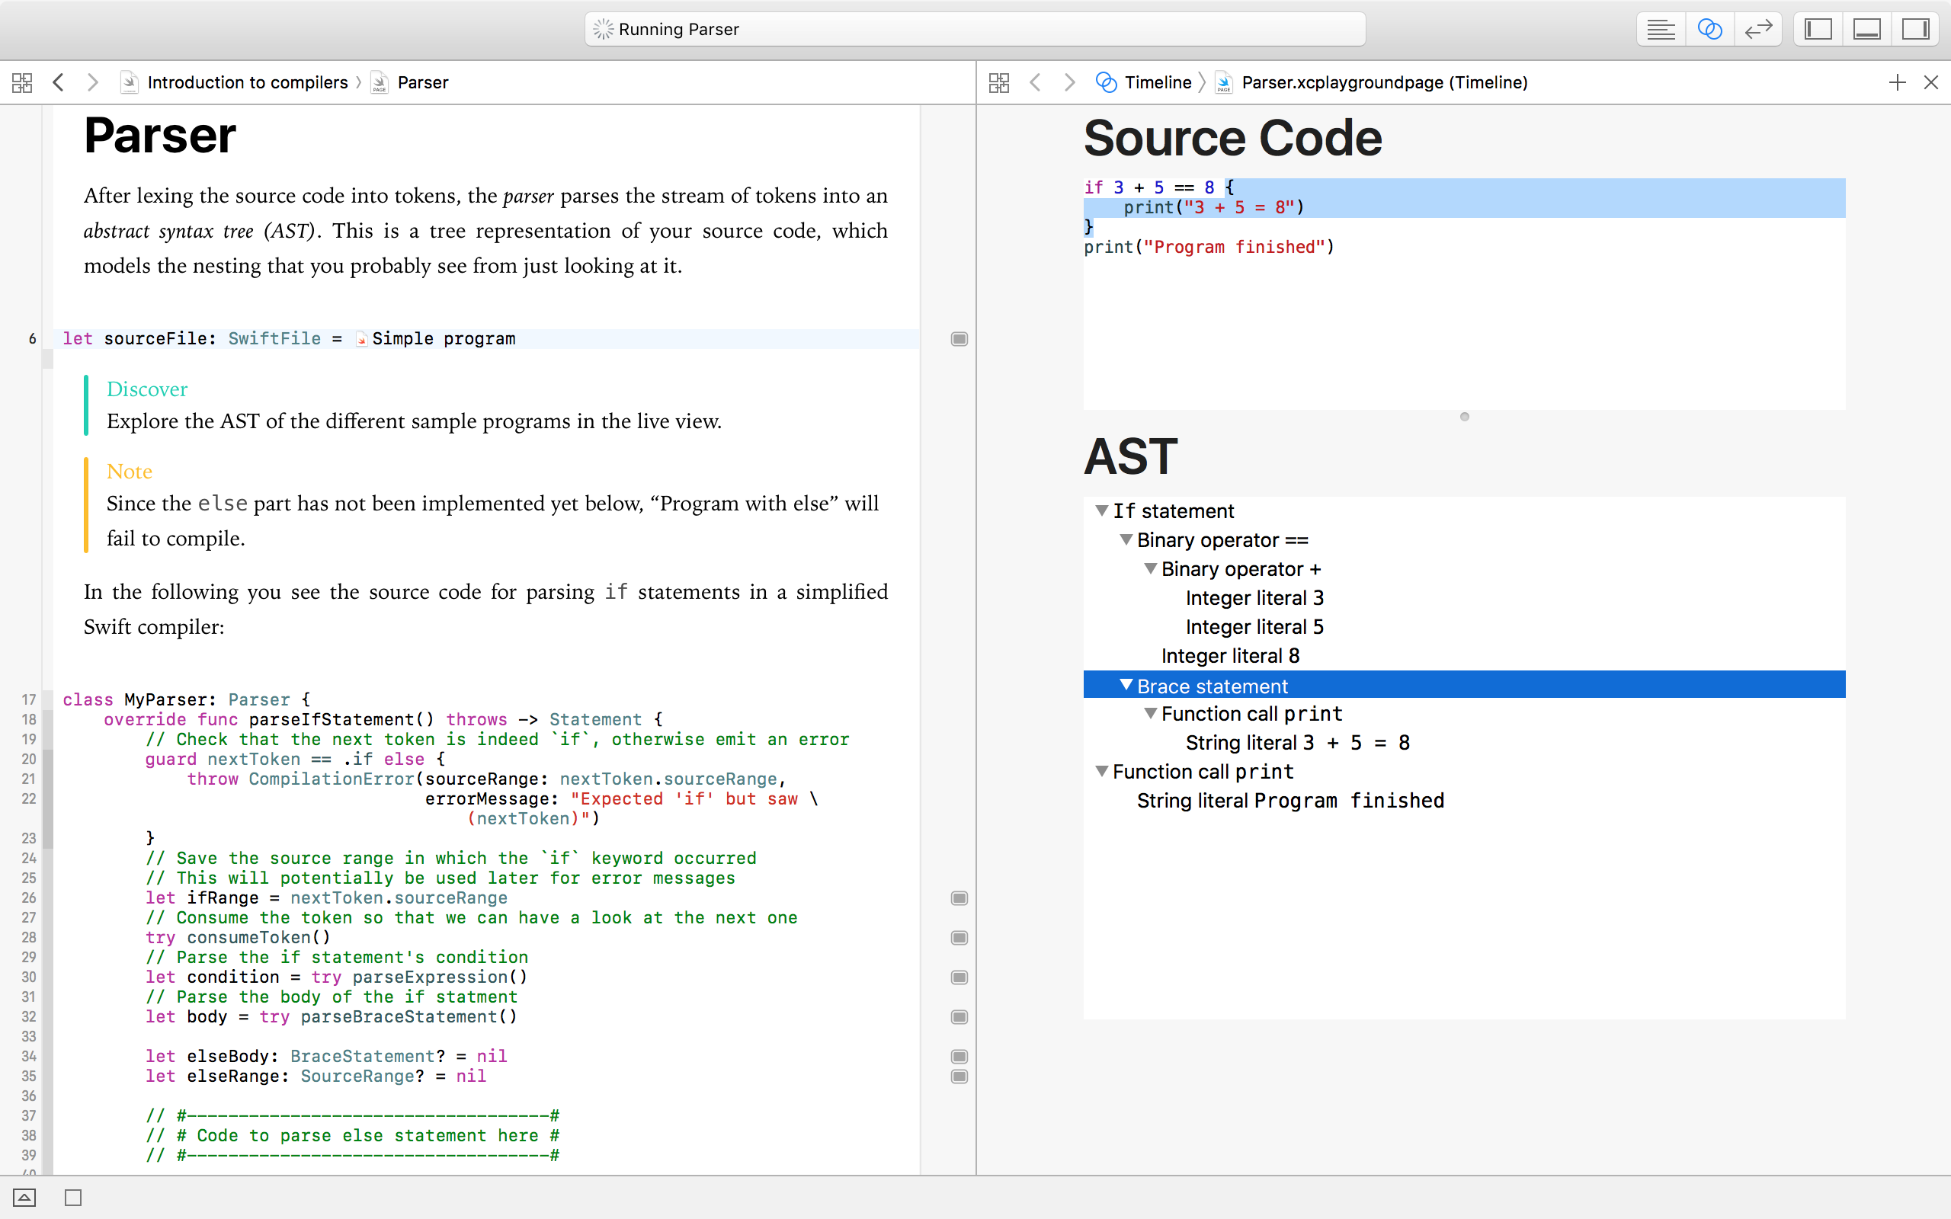
Task: Switch to the standard editor layout
Action: (1660, 30)
